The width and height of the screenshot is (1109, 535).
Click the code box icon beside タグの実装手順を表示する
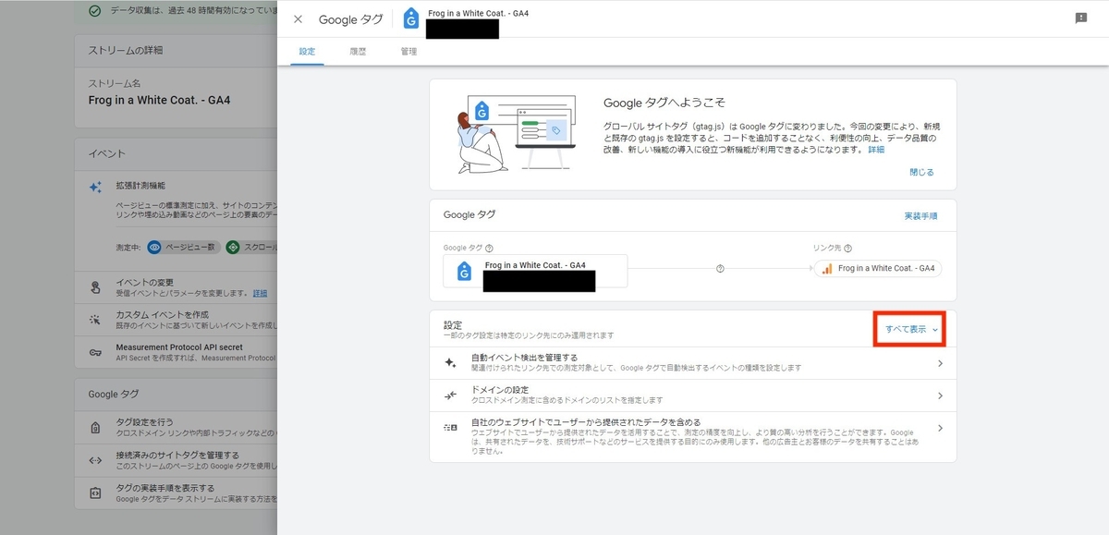[95, 492]
